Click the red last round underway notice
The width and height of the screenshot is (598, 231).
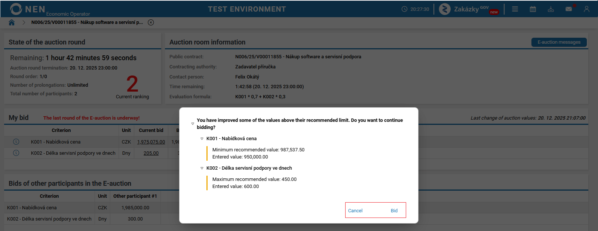tap(92, 118)
